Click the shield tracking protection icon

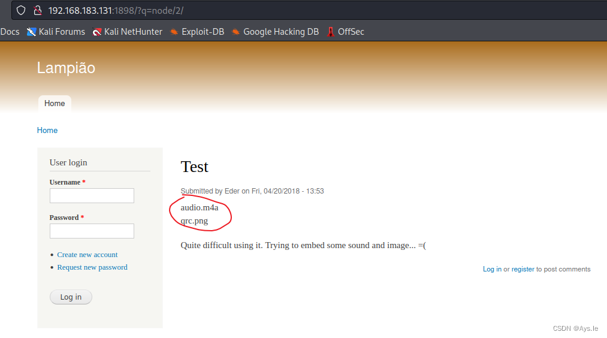21,10
